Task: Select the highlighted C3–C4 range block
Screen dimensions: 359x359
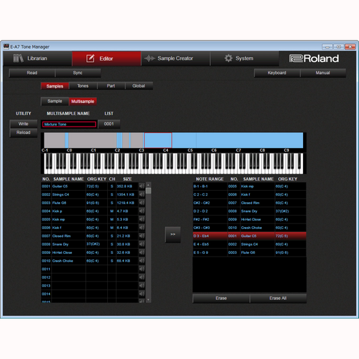Action: coord(158,140)
